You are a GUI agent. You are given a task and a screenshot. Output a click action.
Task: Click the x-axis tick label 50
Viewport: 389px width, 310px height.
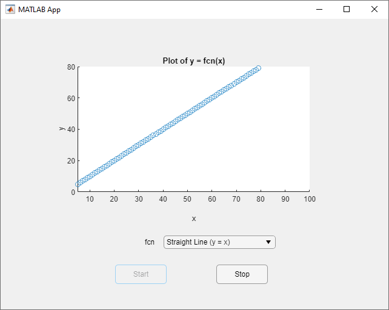[x=187, y=199]
